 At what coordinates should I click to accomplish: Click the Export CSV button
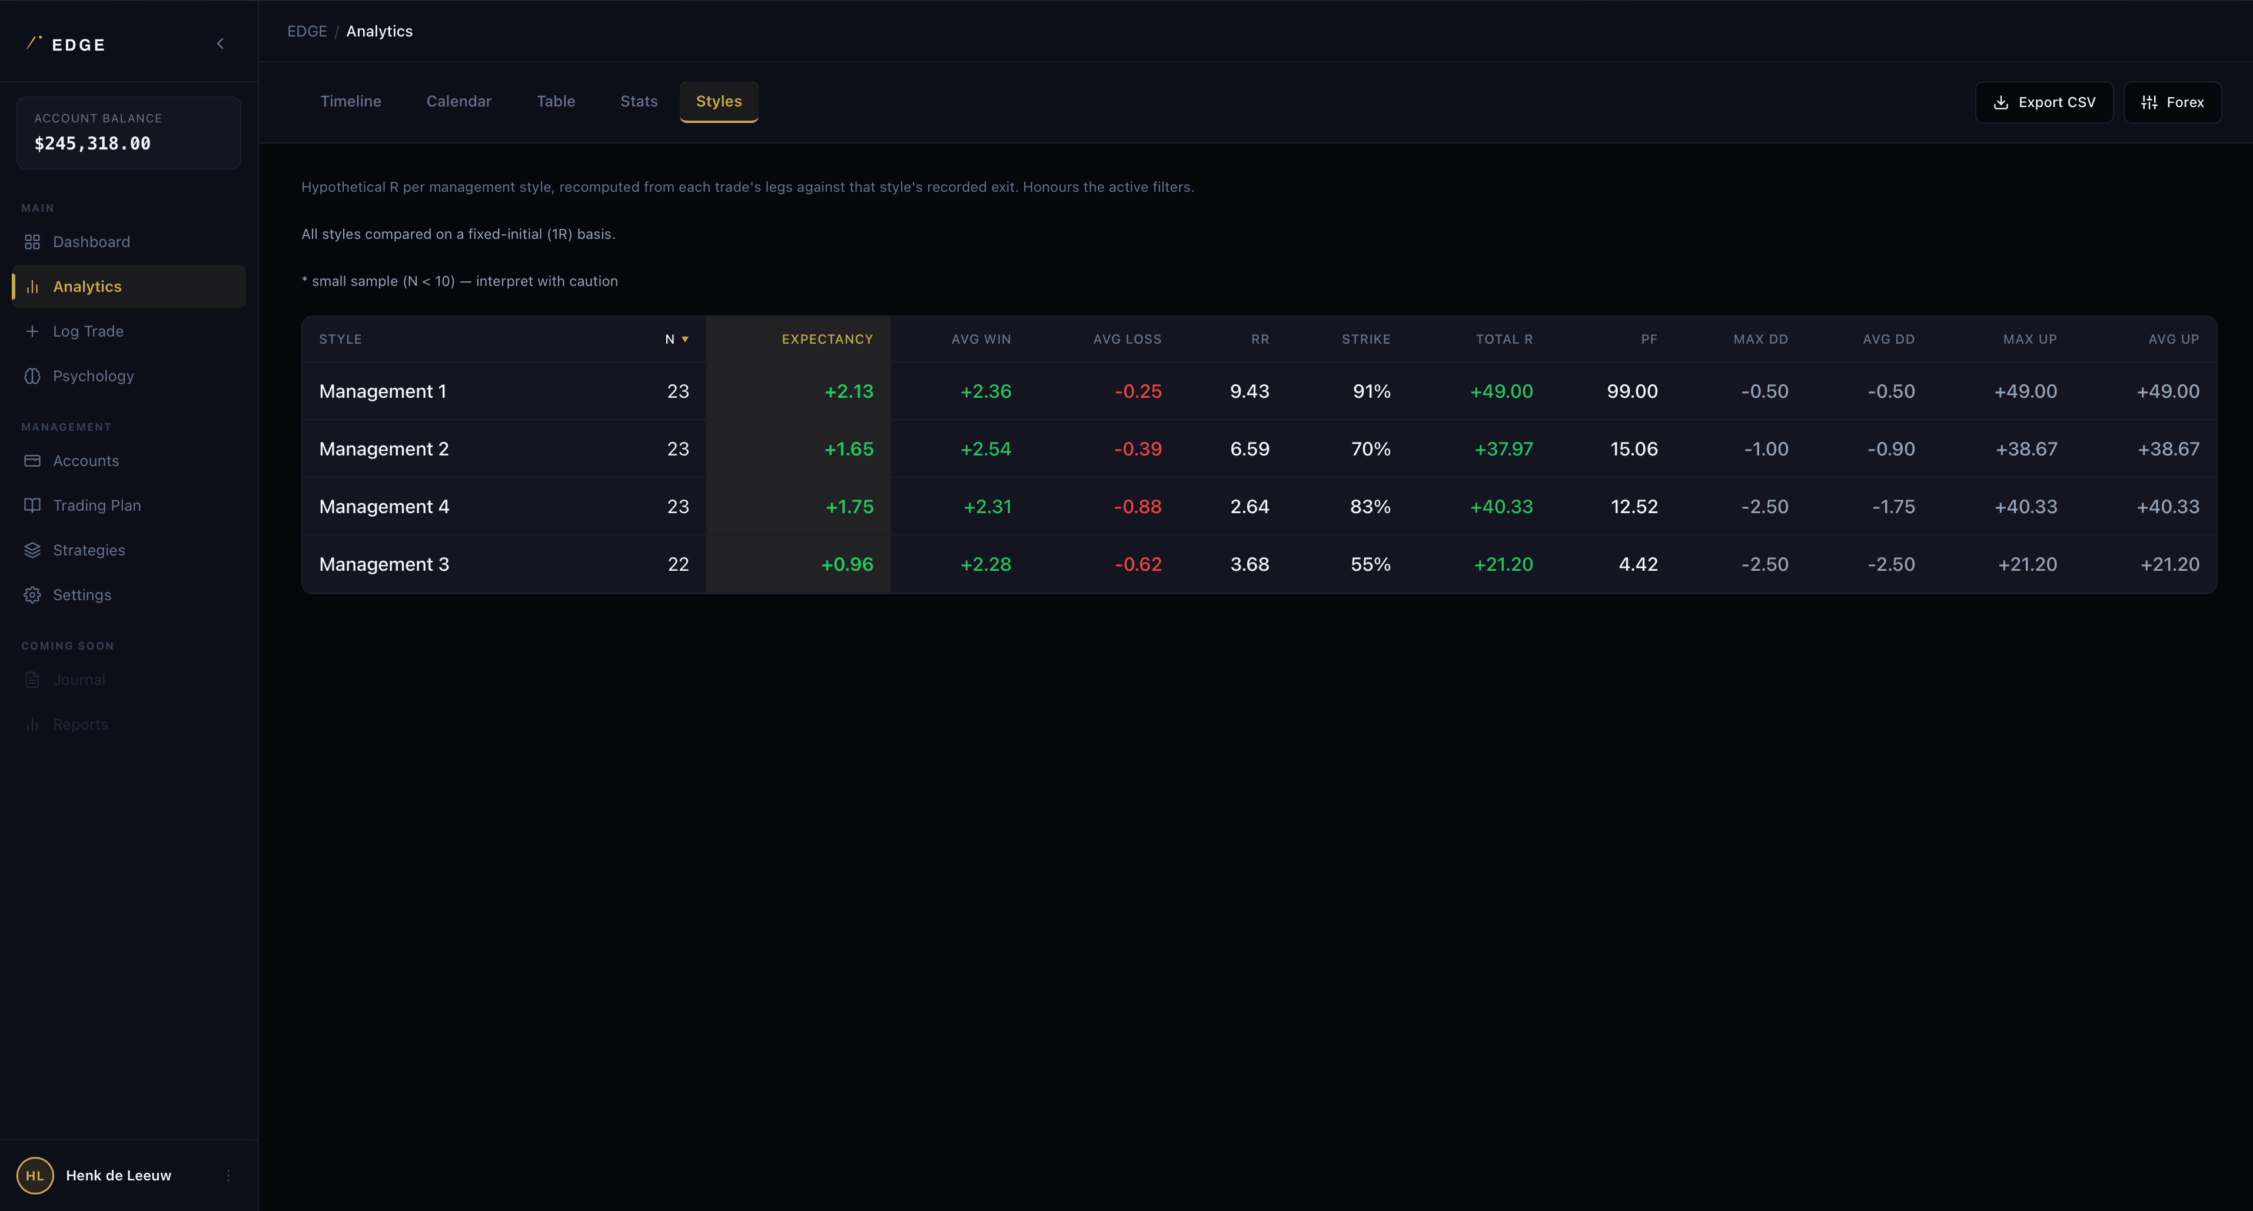(2044, 102)
